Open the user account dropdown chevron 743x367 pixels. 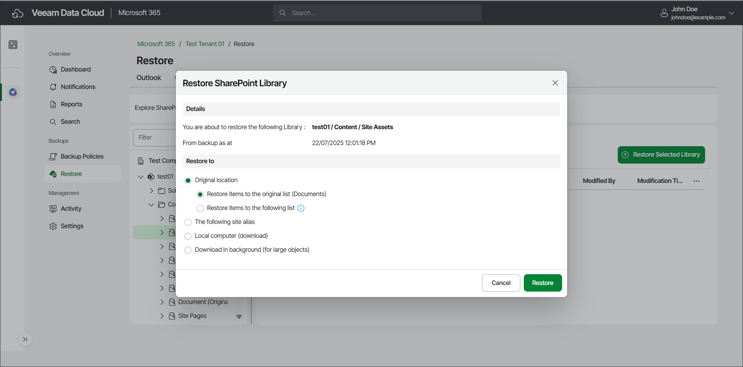click(x=731, y=13)
